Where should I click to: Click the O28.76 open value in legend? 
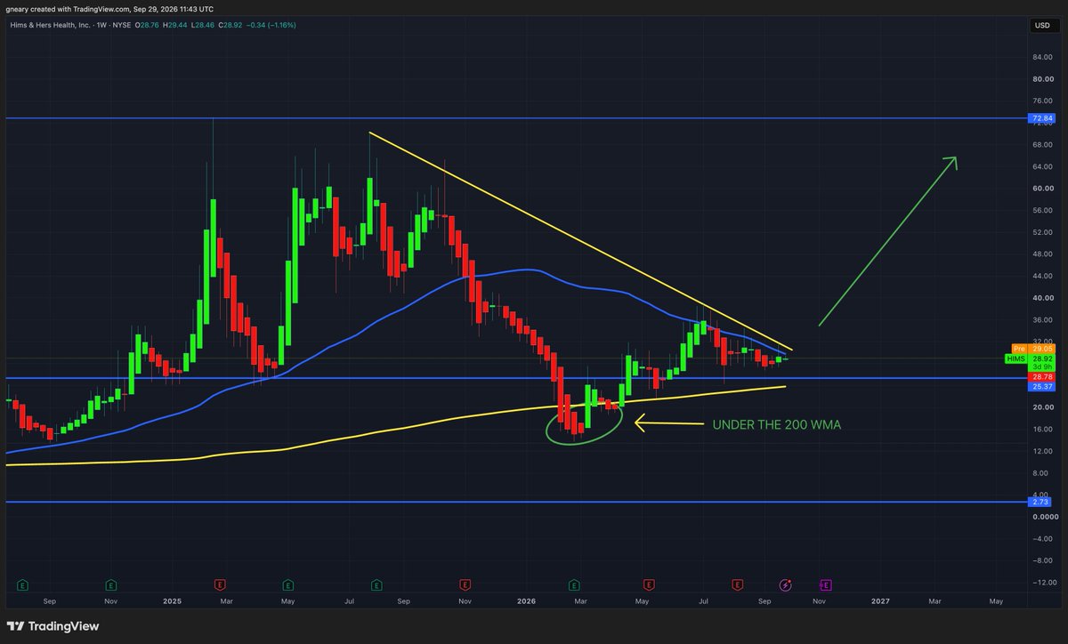[147, 24]
